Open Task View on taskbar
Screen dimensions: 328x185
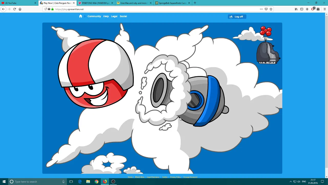click(71, 182)
